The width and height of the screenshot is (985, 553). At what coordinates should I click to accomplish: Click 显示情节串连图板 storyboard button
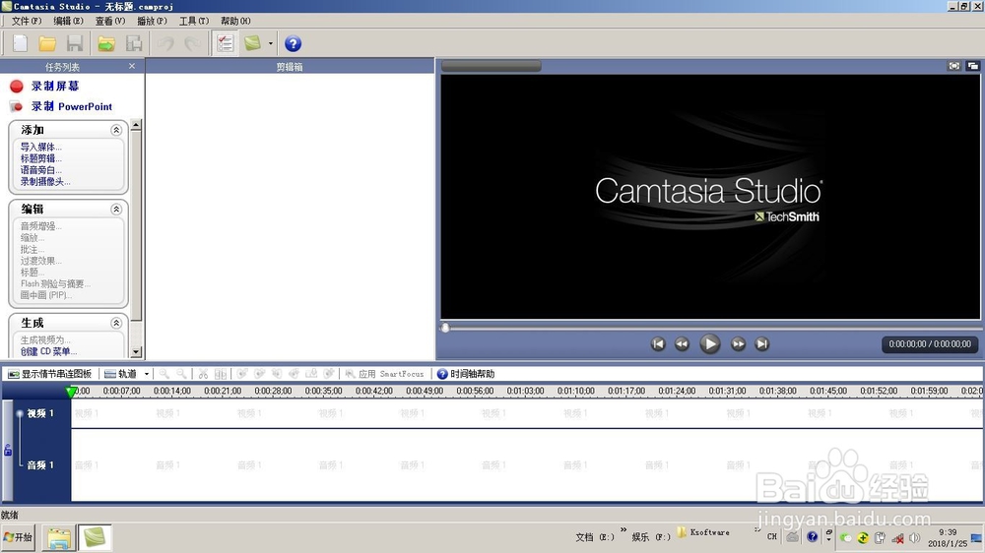[x=49, y=374]
